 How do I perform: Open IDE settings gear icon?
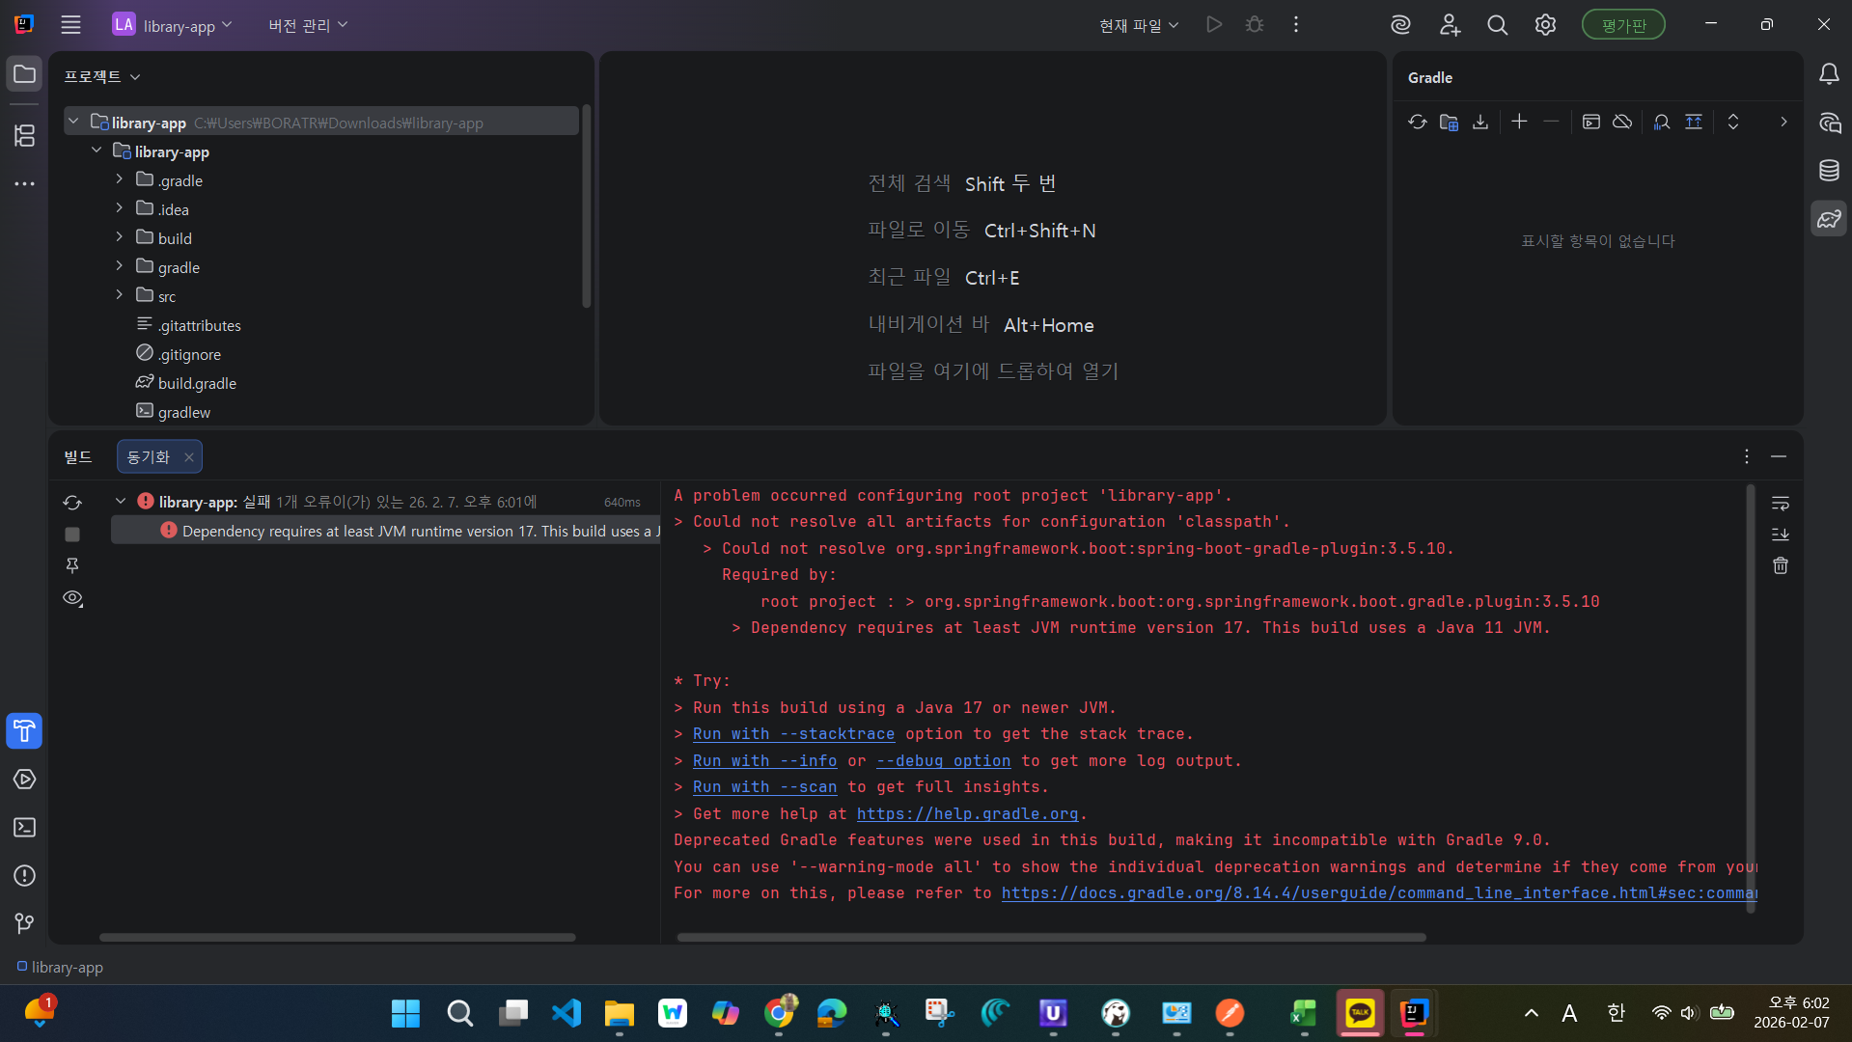pyautogui.click(x=1545, y=25)
